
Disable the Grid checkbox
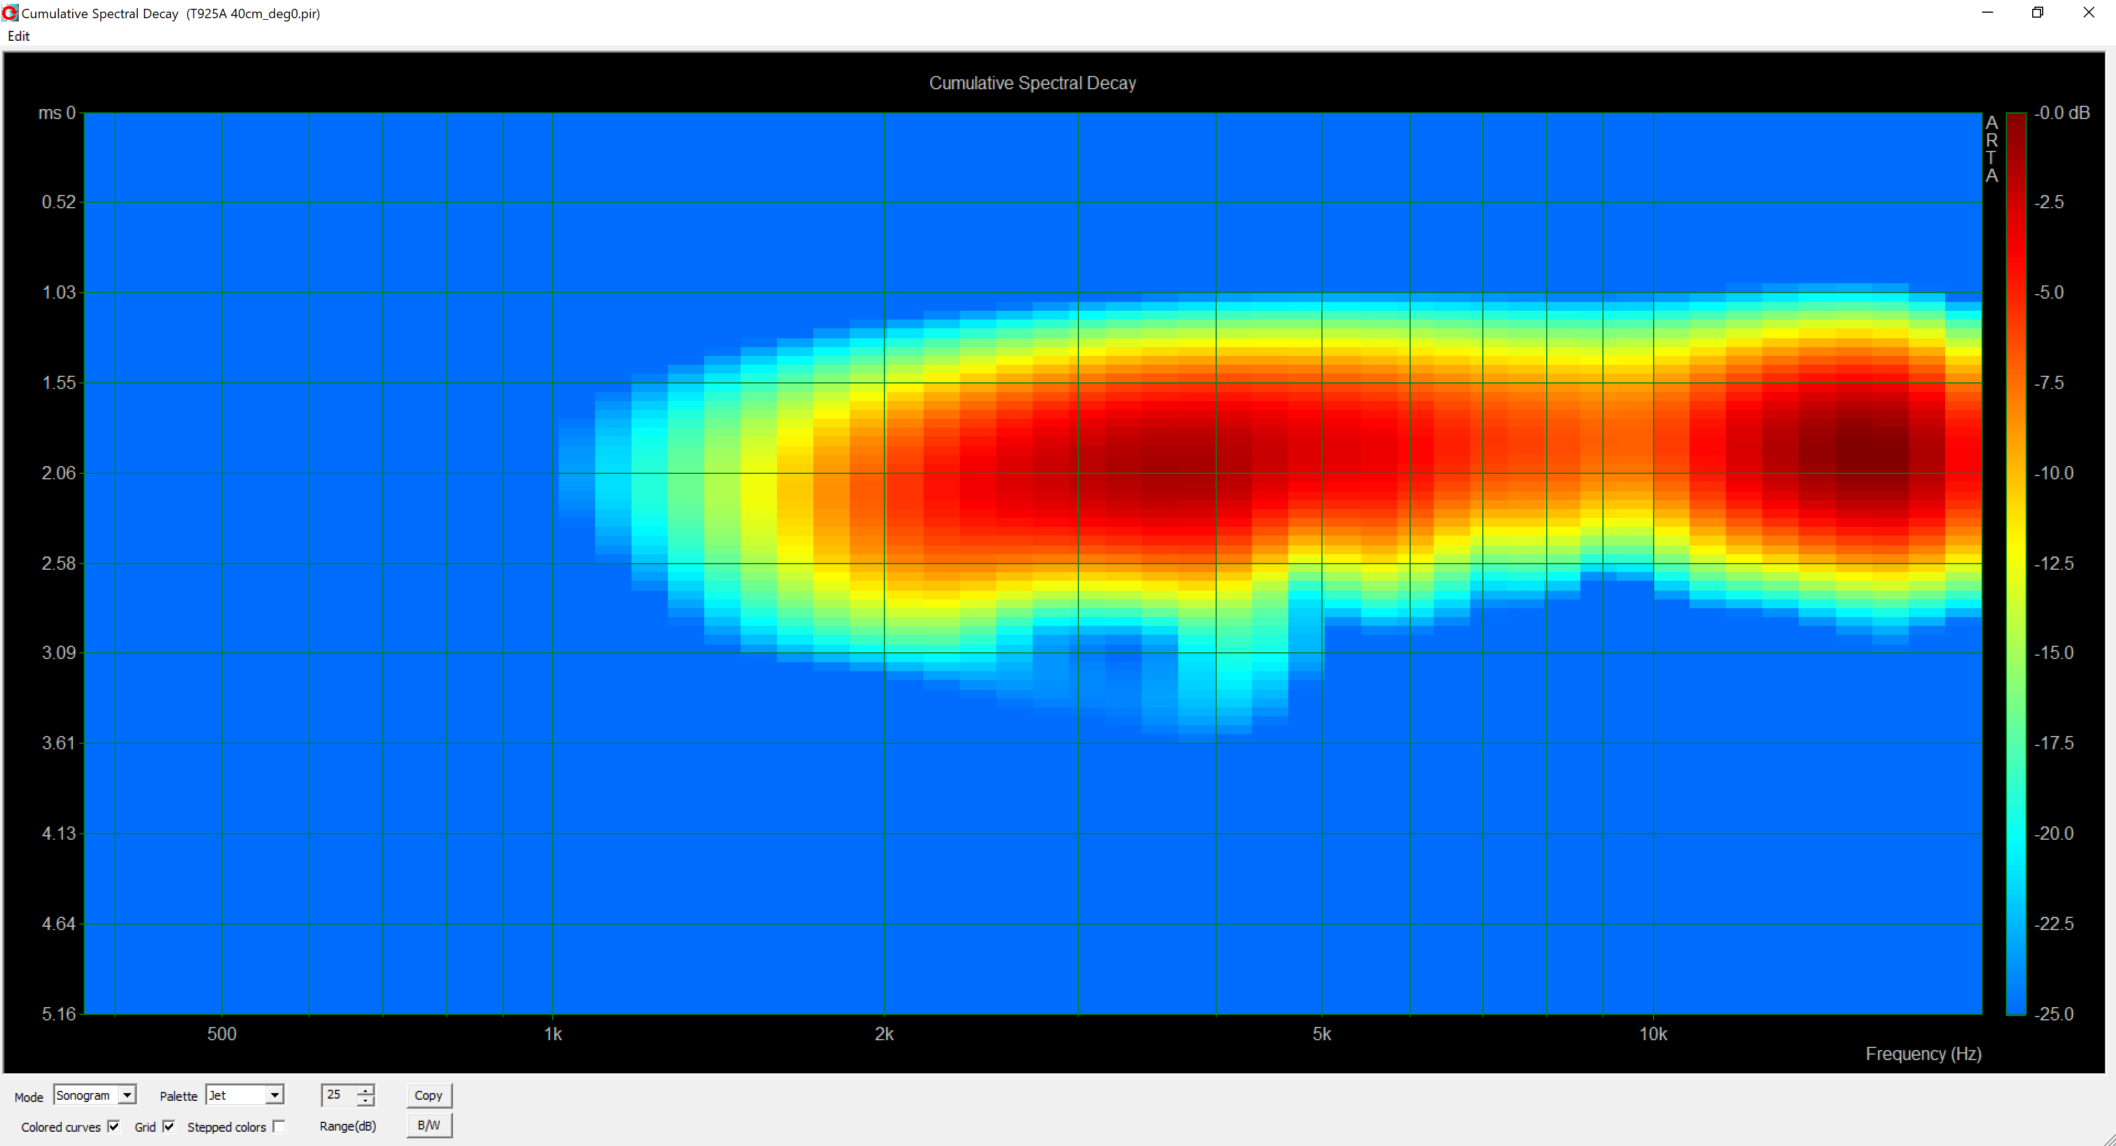169,1126
